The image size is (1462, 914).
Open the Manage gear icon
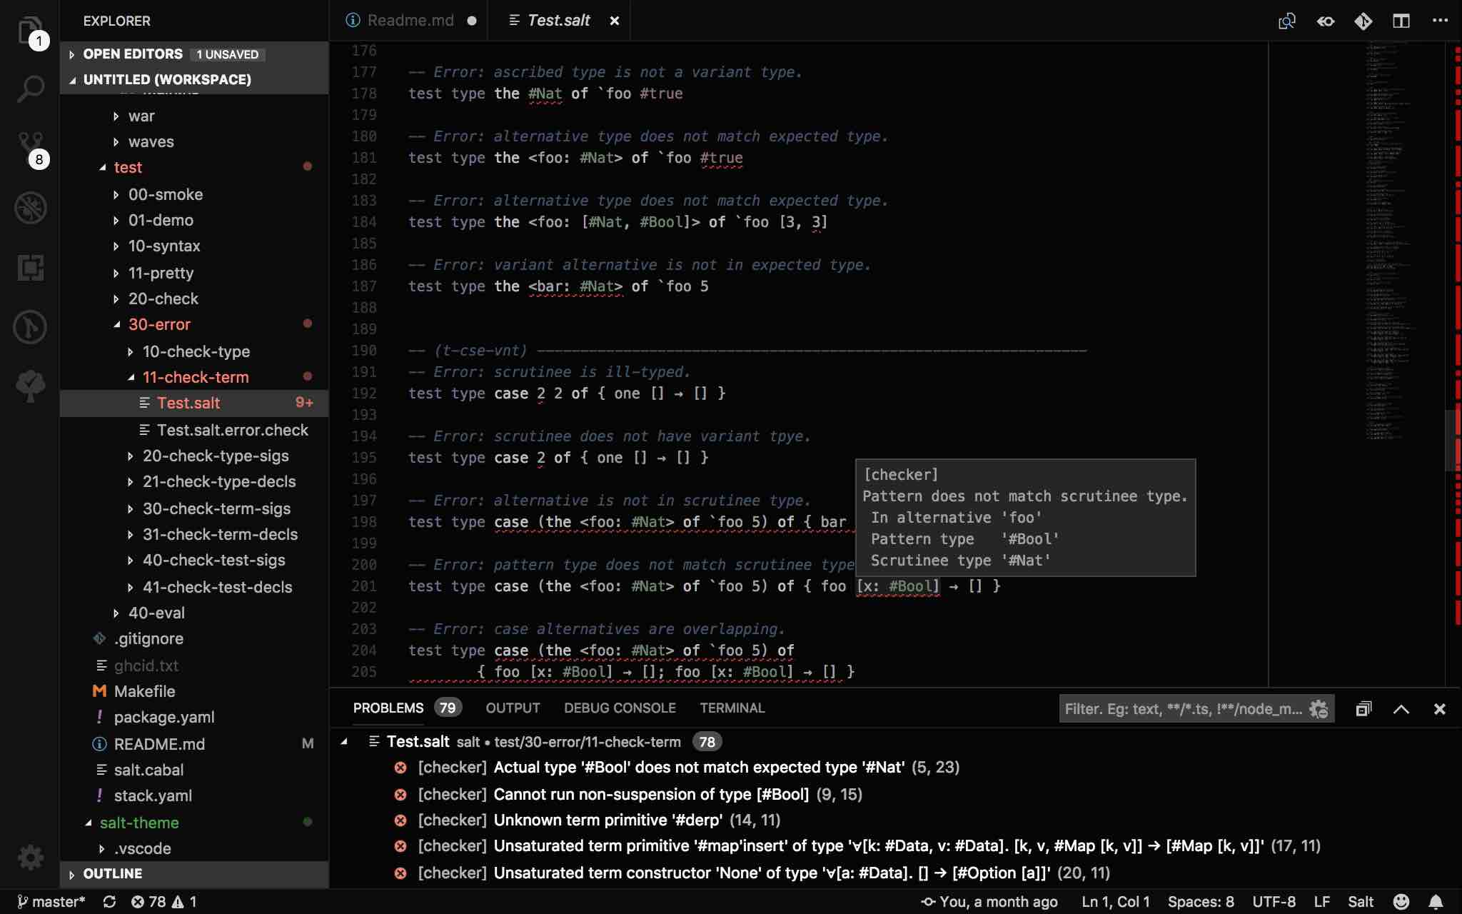30,857
